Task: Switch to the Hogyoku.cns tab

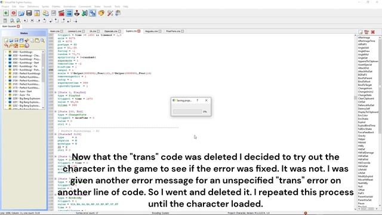Action: click(x=151, y=31)
